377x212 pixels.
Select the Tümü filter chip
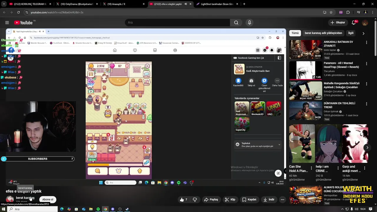295,33
